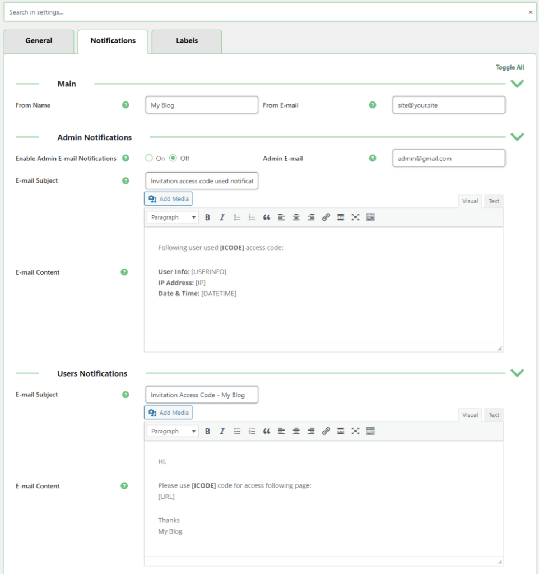Toggle fullscreen mode for the users email editor
The height and width of the screenshot is (574, 539).
point(356,430)
